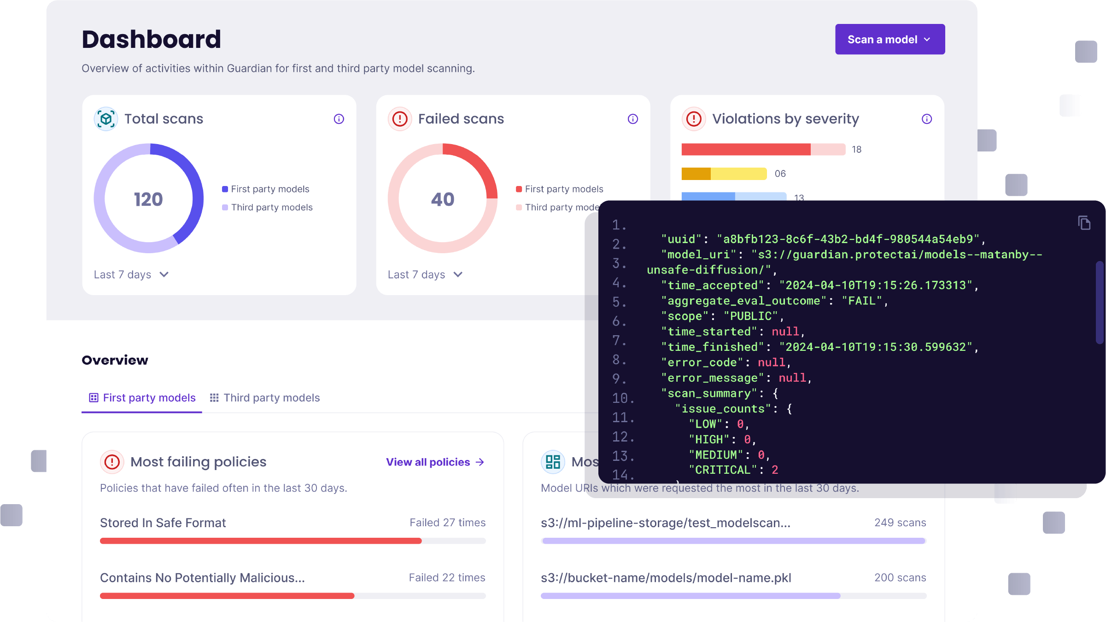Click the grid icon beside Most requested models
Viewport: 1106px width, 622px height.
click(x=552, y=462)
